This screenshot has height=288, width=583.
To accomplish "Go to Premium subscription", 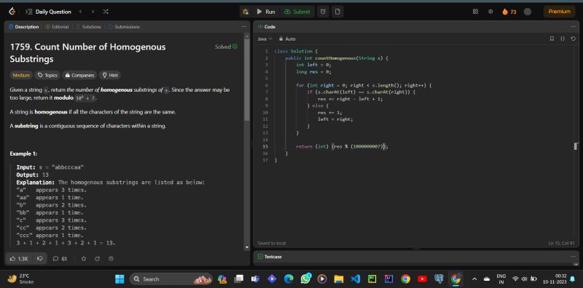I will tap(559, 12).
